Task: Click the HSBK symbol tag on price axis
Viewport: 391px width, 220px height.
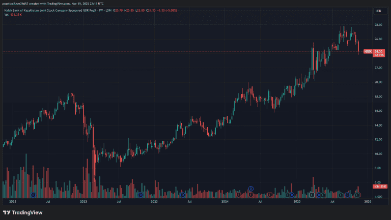Action: tap(368, 52)
